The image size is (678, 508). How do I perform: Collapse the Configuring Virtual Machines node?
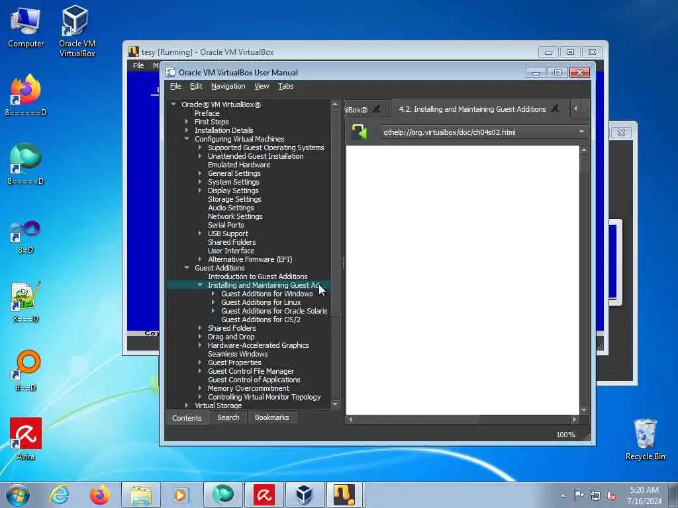[186, 139]
